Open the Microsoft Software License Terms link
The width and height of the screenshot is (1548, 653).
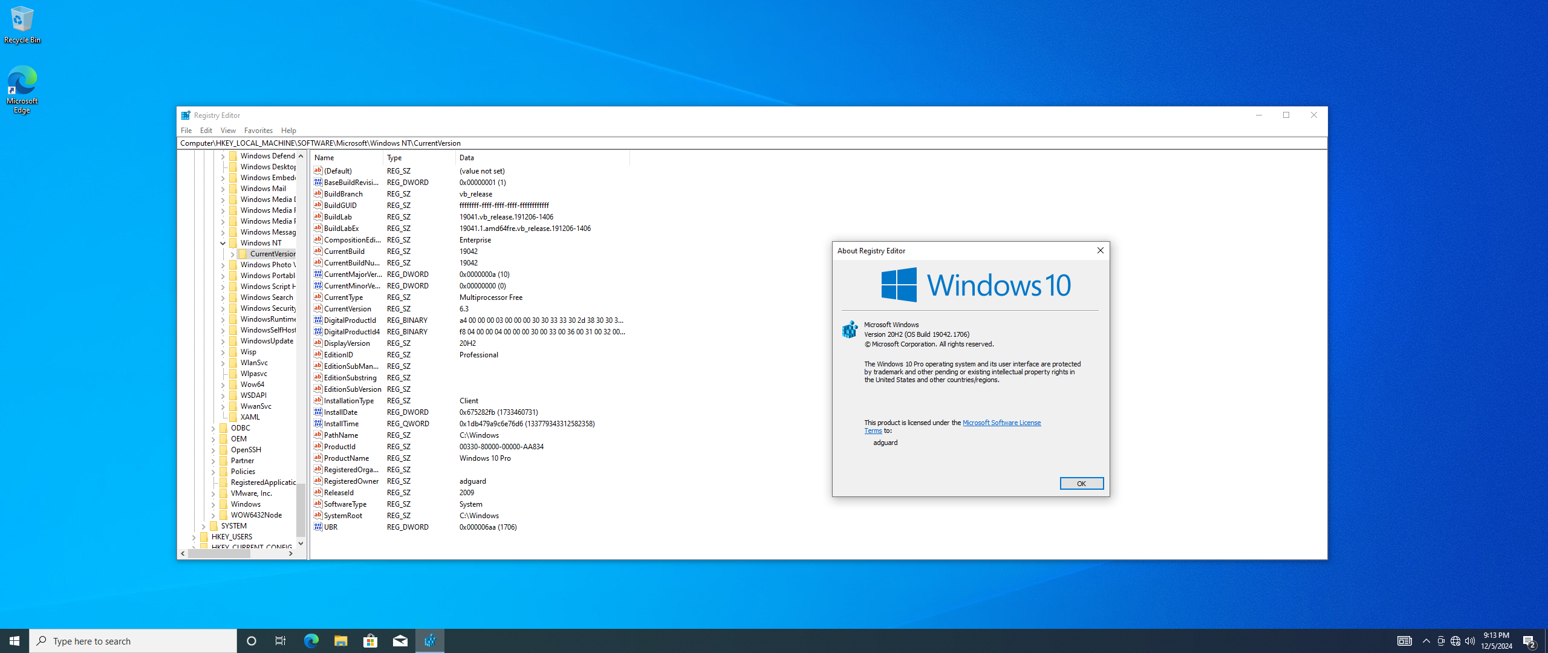click(x=1001, y=423)
